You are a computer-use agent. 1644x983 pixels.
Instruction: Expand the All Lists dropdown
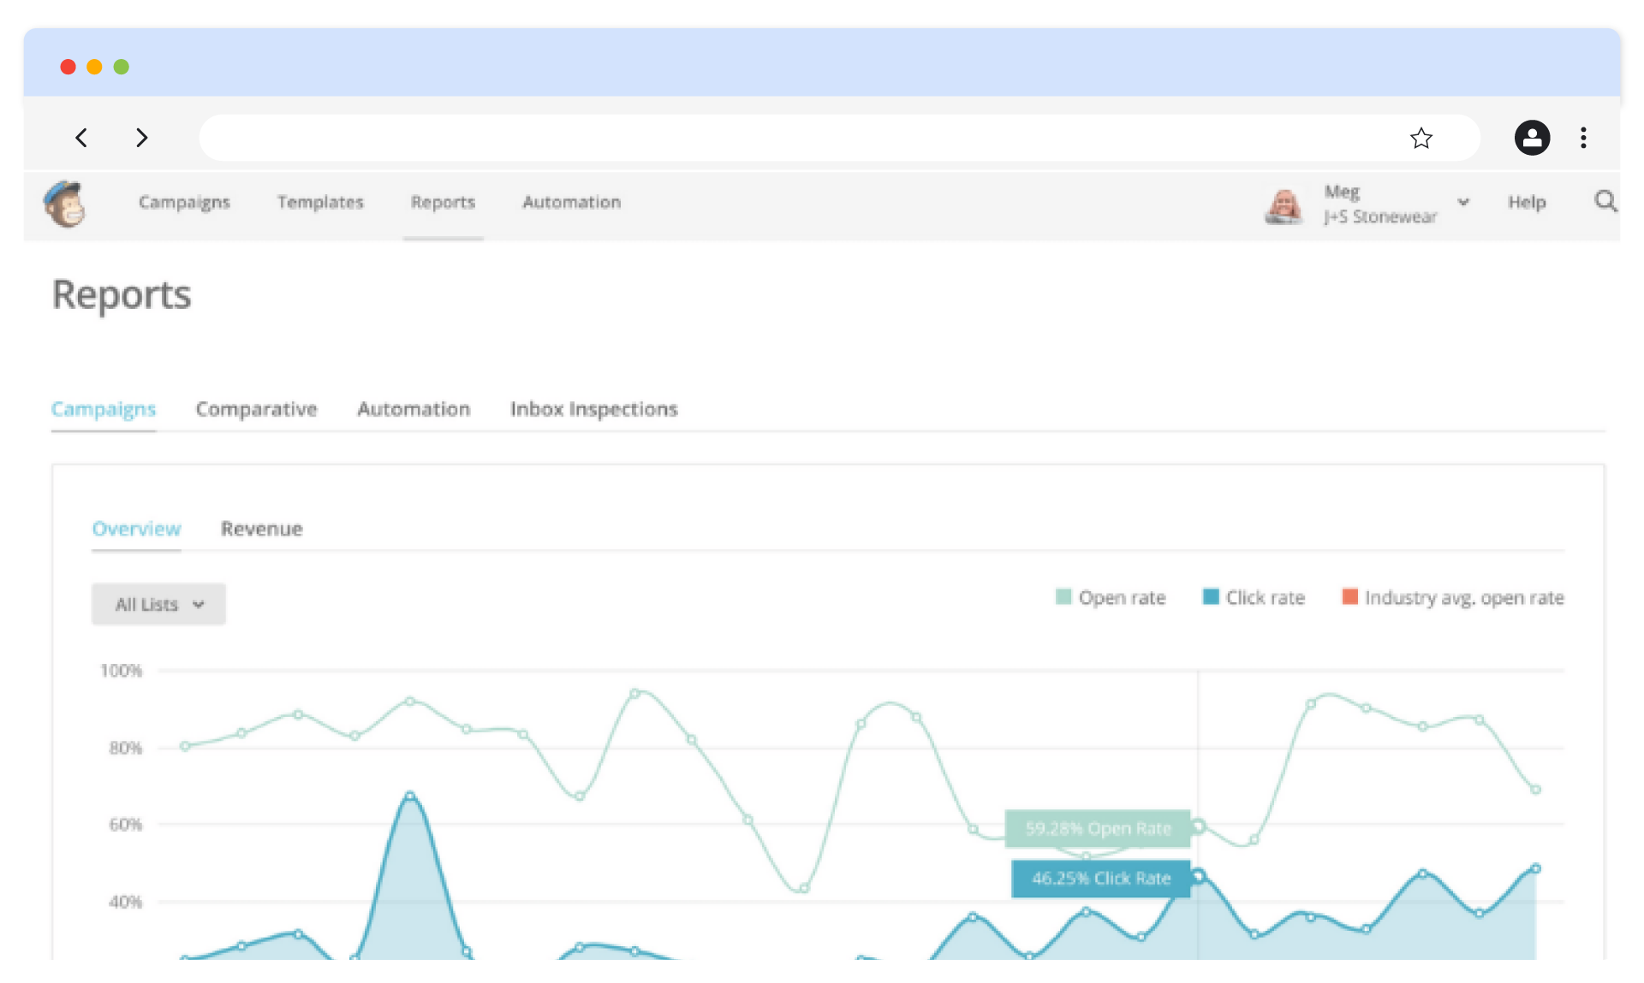[x=158, y=604]
